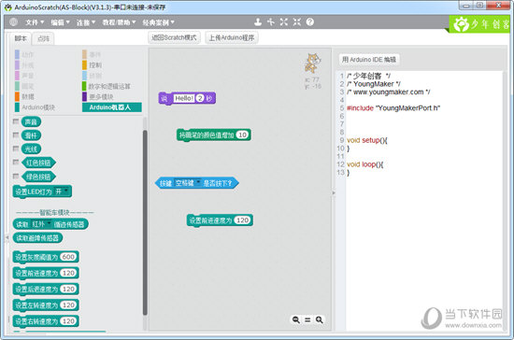Open the 红外 dropdown in sensor block
The width and height of the screenshot is (514, 340).
(x=41, y=224)
